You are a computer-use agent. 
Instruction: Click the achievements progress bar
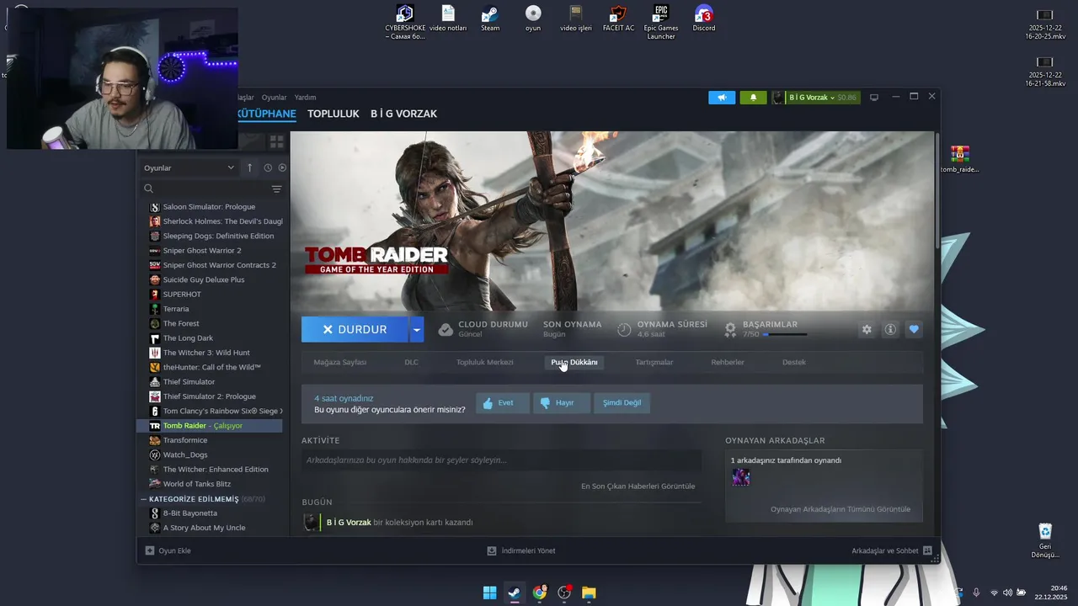pyautogui.click(x=785, y=334)
